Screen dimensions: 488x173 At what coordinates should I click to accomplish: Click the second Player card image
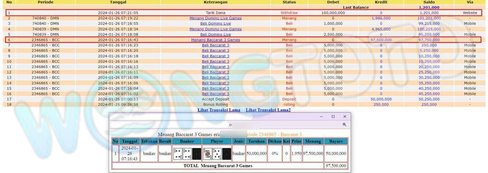(x=217, y=153)
